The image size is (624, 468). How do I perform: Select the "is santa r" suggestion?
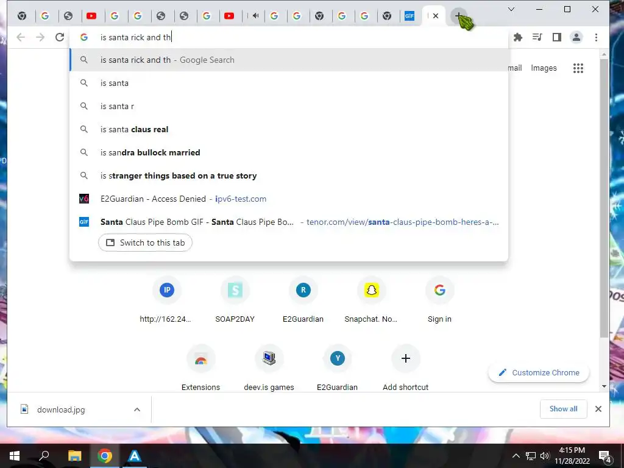pyautogui.click(x=289, y=106)
